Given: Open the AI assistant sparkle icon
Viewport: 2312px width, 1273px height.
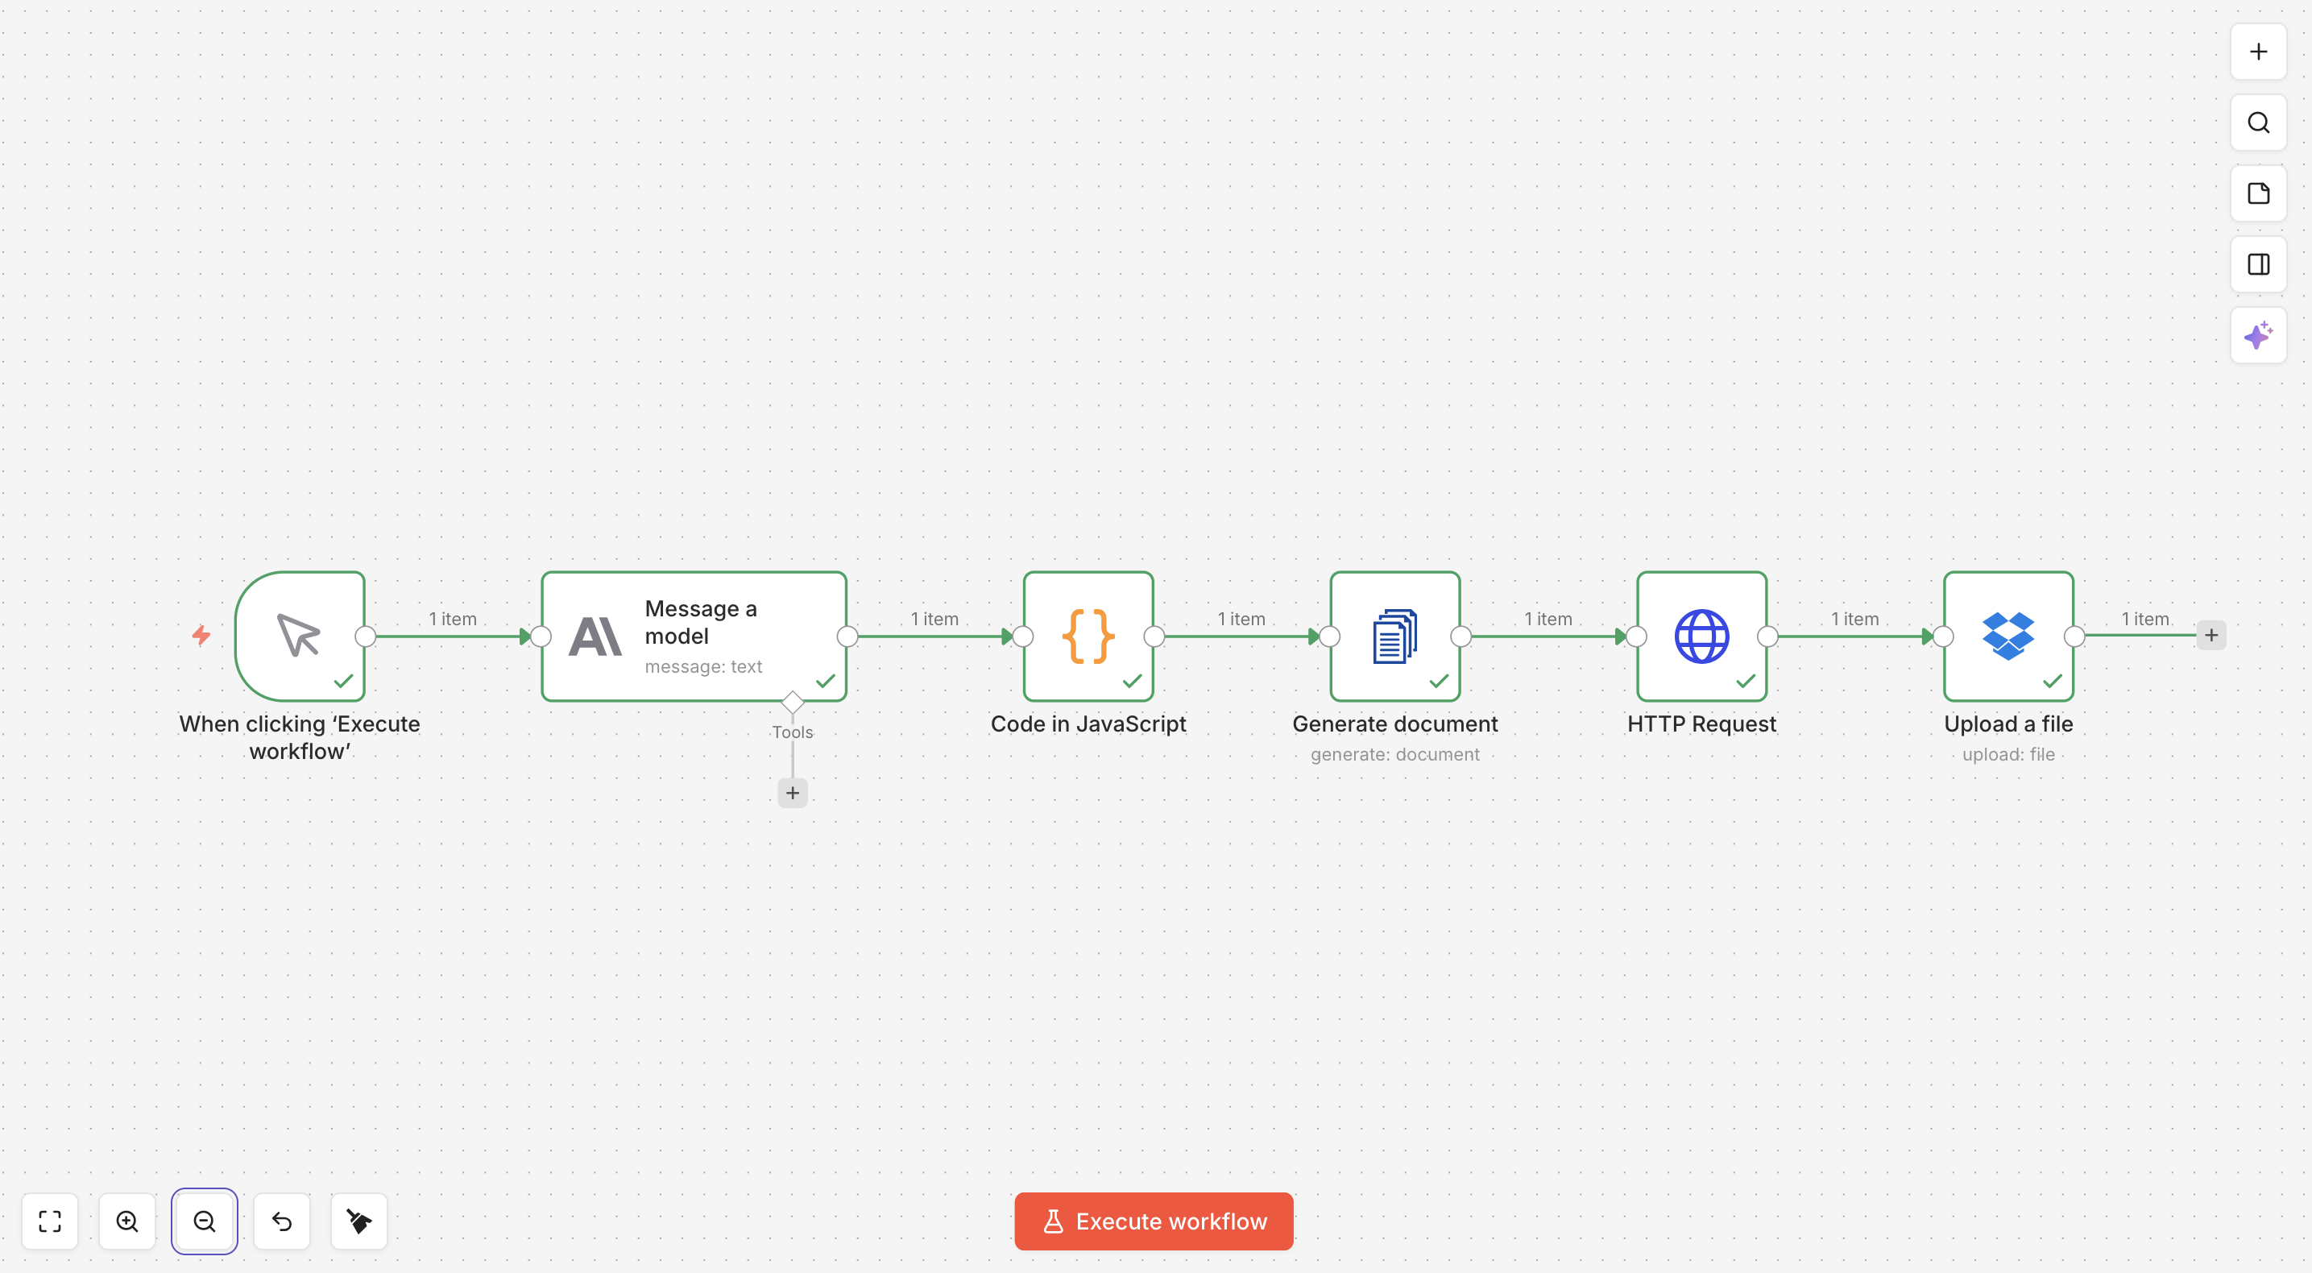Looking at the screenshot, I should coord(2258,336).
